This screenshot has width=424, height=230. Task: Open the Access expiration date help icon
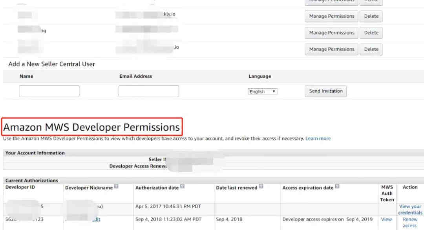[x=337, y=188]
